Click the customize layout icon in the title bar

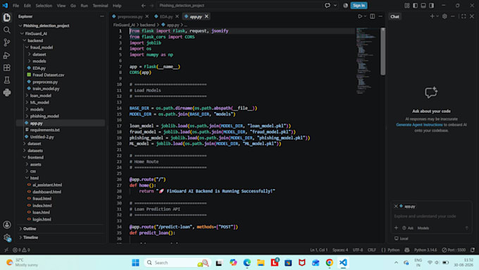[407, 6]
